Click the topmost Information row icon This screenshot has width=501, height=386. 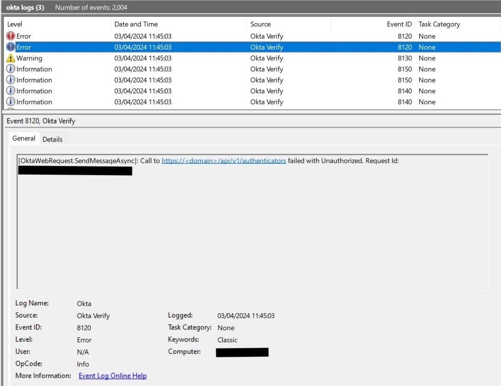pyautogui.click(x=11, y=69)
